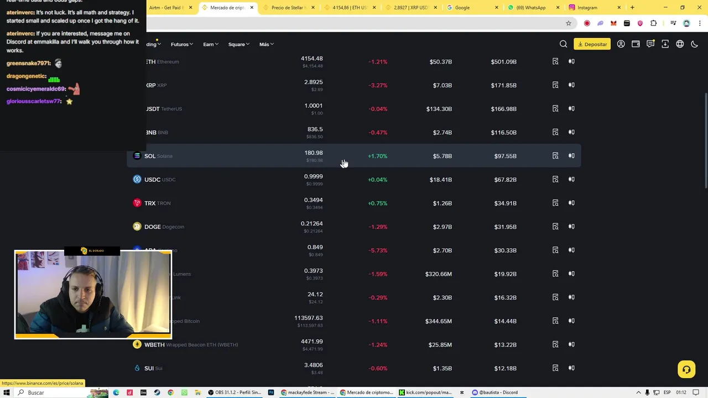
Task: Expand the Más dropdown menu
Action: click(x=267, y=44)
